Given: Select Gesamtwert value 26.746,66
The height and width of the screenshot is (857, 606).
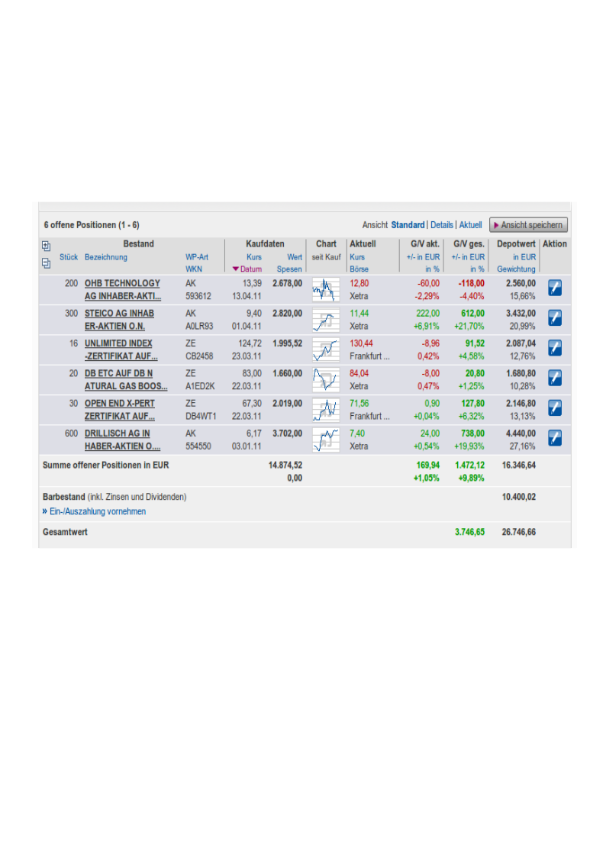Looking at the screenshot, I should (x=518, y=532).
